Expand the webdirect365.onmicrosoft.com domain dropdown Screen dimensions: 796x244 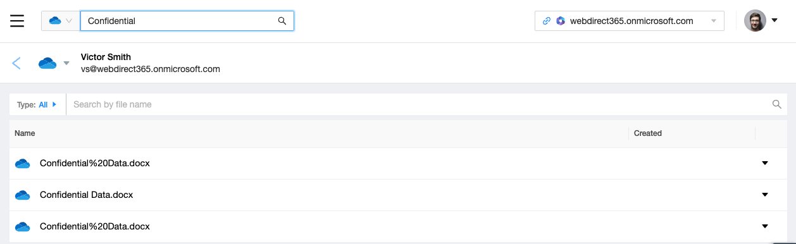(x=714, y=21)
